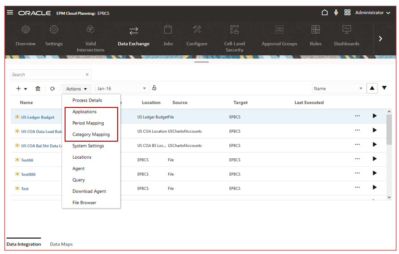
Task: Open the hamburger navigator menu
Action: point(10,13)
